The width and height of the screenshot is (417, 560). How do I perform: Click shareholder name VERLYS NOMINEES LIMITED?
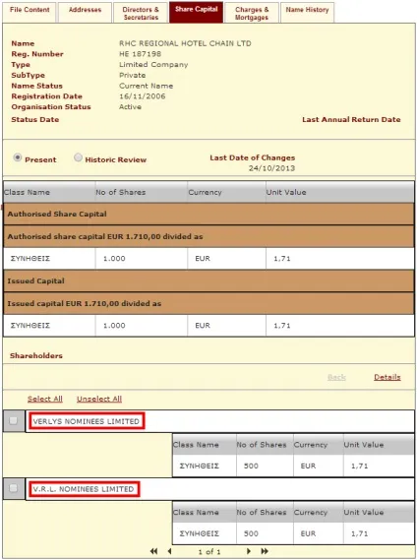pos(87,421)
